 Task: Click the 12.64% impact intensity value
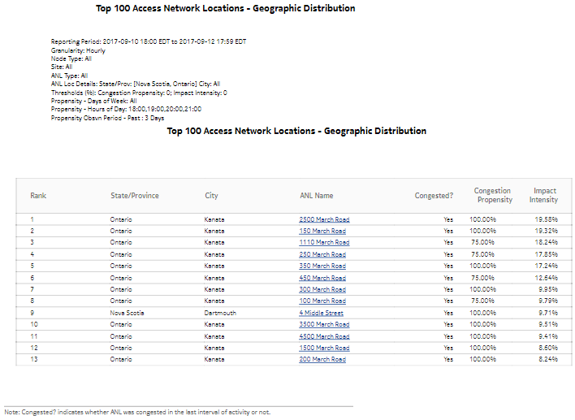(546, 278)
